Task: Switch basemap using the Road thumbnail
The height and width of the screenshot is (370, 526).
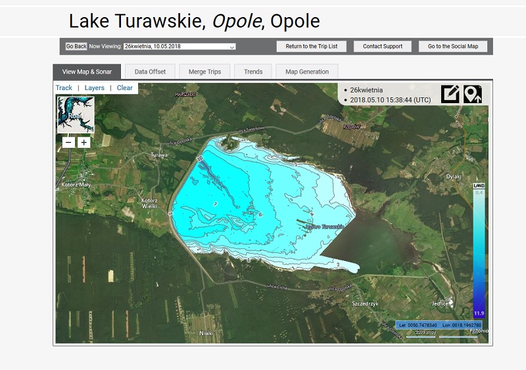Action: (76, 115)
